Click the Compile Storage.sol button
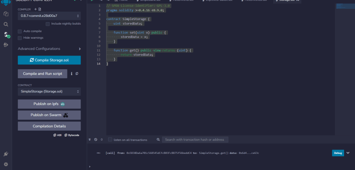This screenshot has height=170, width=355. click(x=49, y=60)
